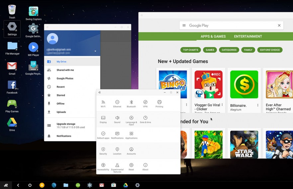Open Google Photos in Drive sidebar
This screenshot has width=293, height=189.
coord(72,78)
